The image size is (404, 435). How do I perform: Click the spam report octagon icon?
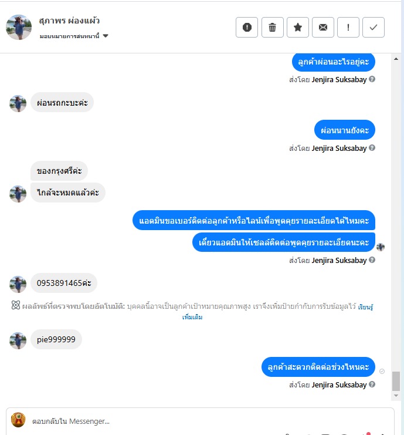[247, 27]
